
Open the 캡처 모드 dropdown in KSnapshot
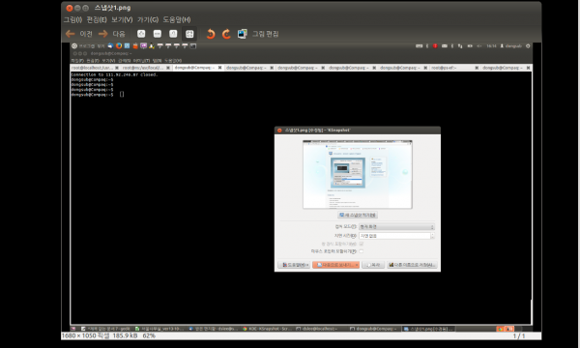point(396,227)
